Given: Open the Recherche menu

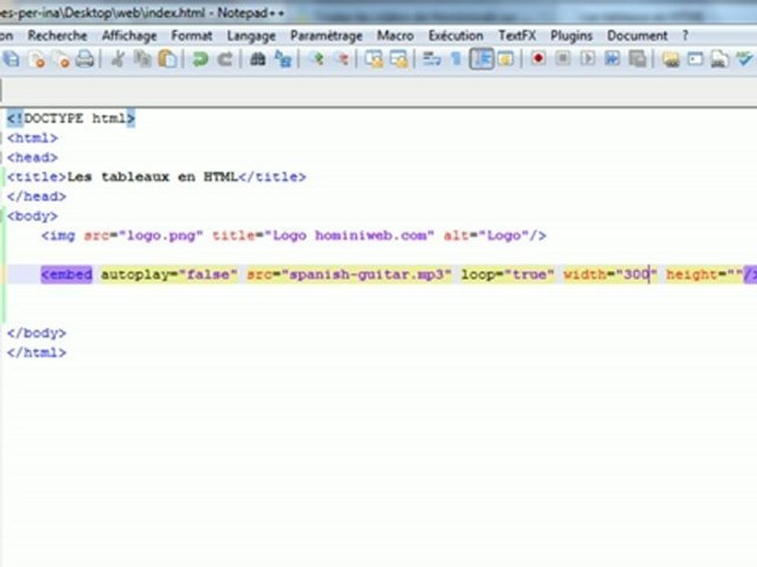Looking at the screenshot, I should [x=58, y=35].
